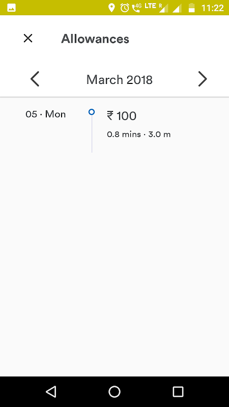Tap the image notification icon in status bar

click(x=11, y=8)
